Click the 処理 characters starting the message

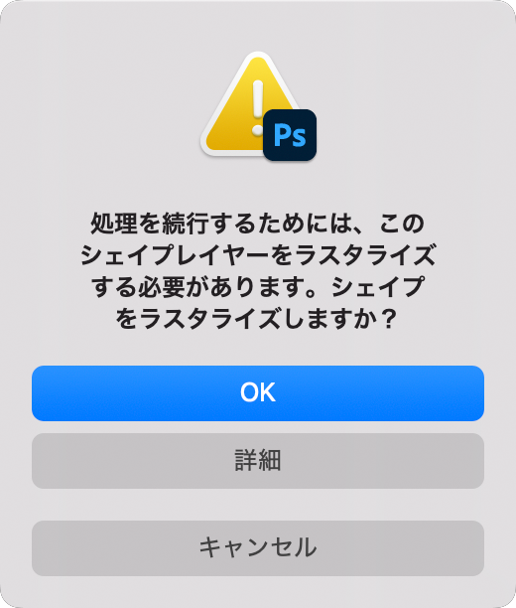114,224
